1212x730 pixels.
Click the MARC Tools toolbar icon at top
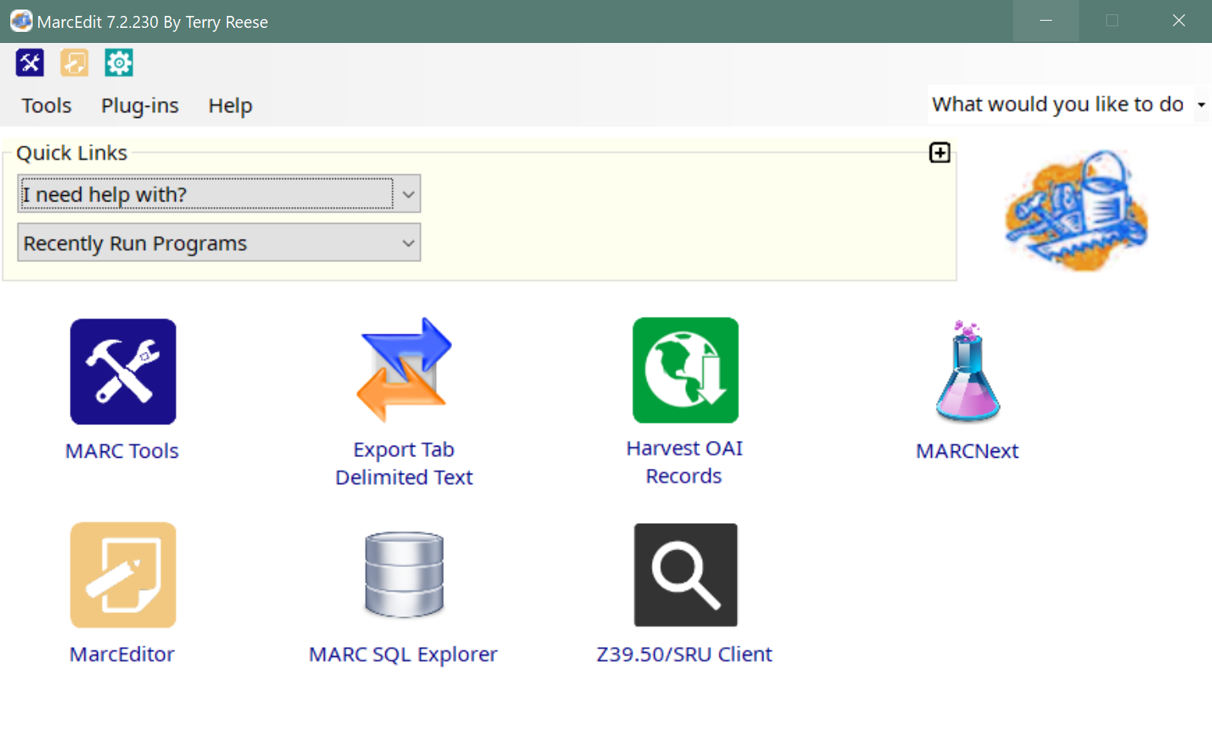[x=29, y=63]
